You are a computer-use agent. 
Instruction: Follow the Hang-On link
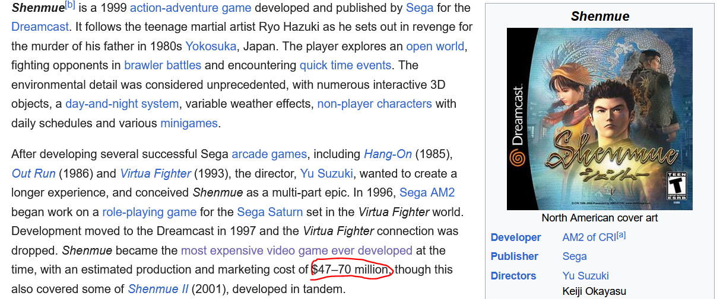[x=388, y=155]
